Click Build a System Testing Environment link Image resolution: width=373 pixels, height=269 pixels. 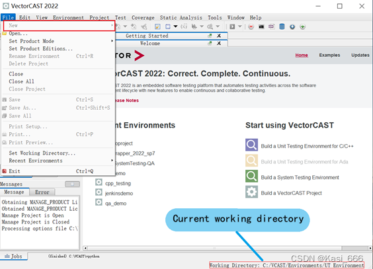click(300, 177)
